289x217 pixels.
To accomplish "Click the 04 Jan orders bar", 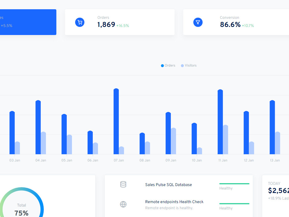I will click(x=38, y=127).
